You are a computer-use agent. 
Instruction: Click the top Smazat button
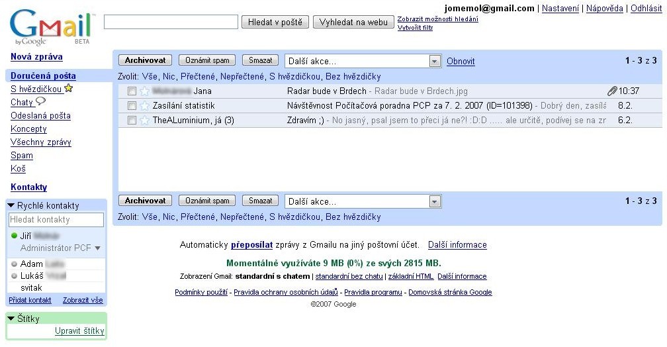click(260, 60)
